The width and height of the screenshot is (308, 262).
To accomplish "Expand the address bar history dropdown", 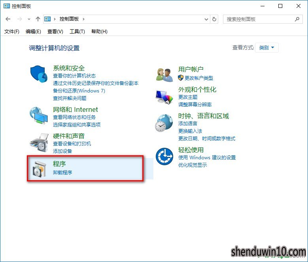I will [x=206, y=19].
